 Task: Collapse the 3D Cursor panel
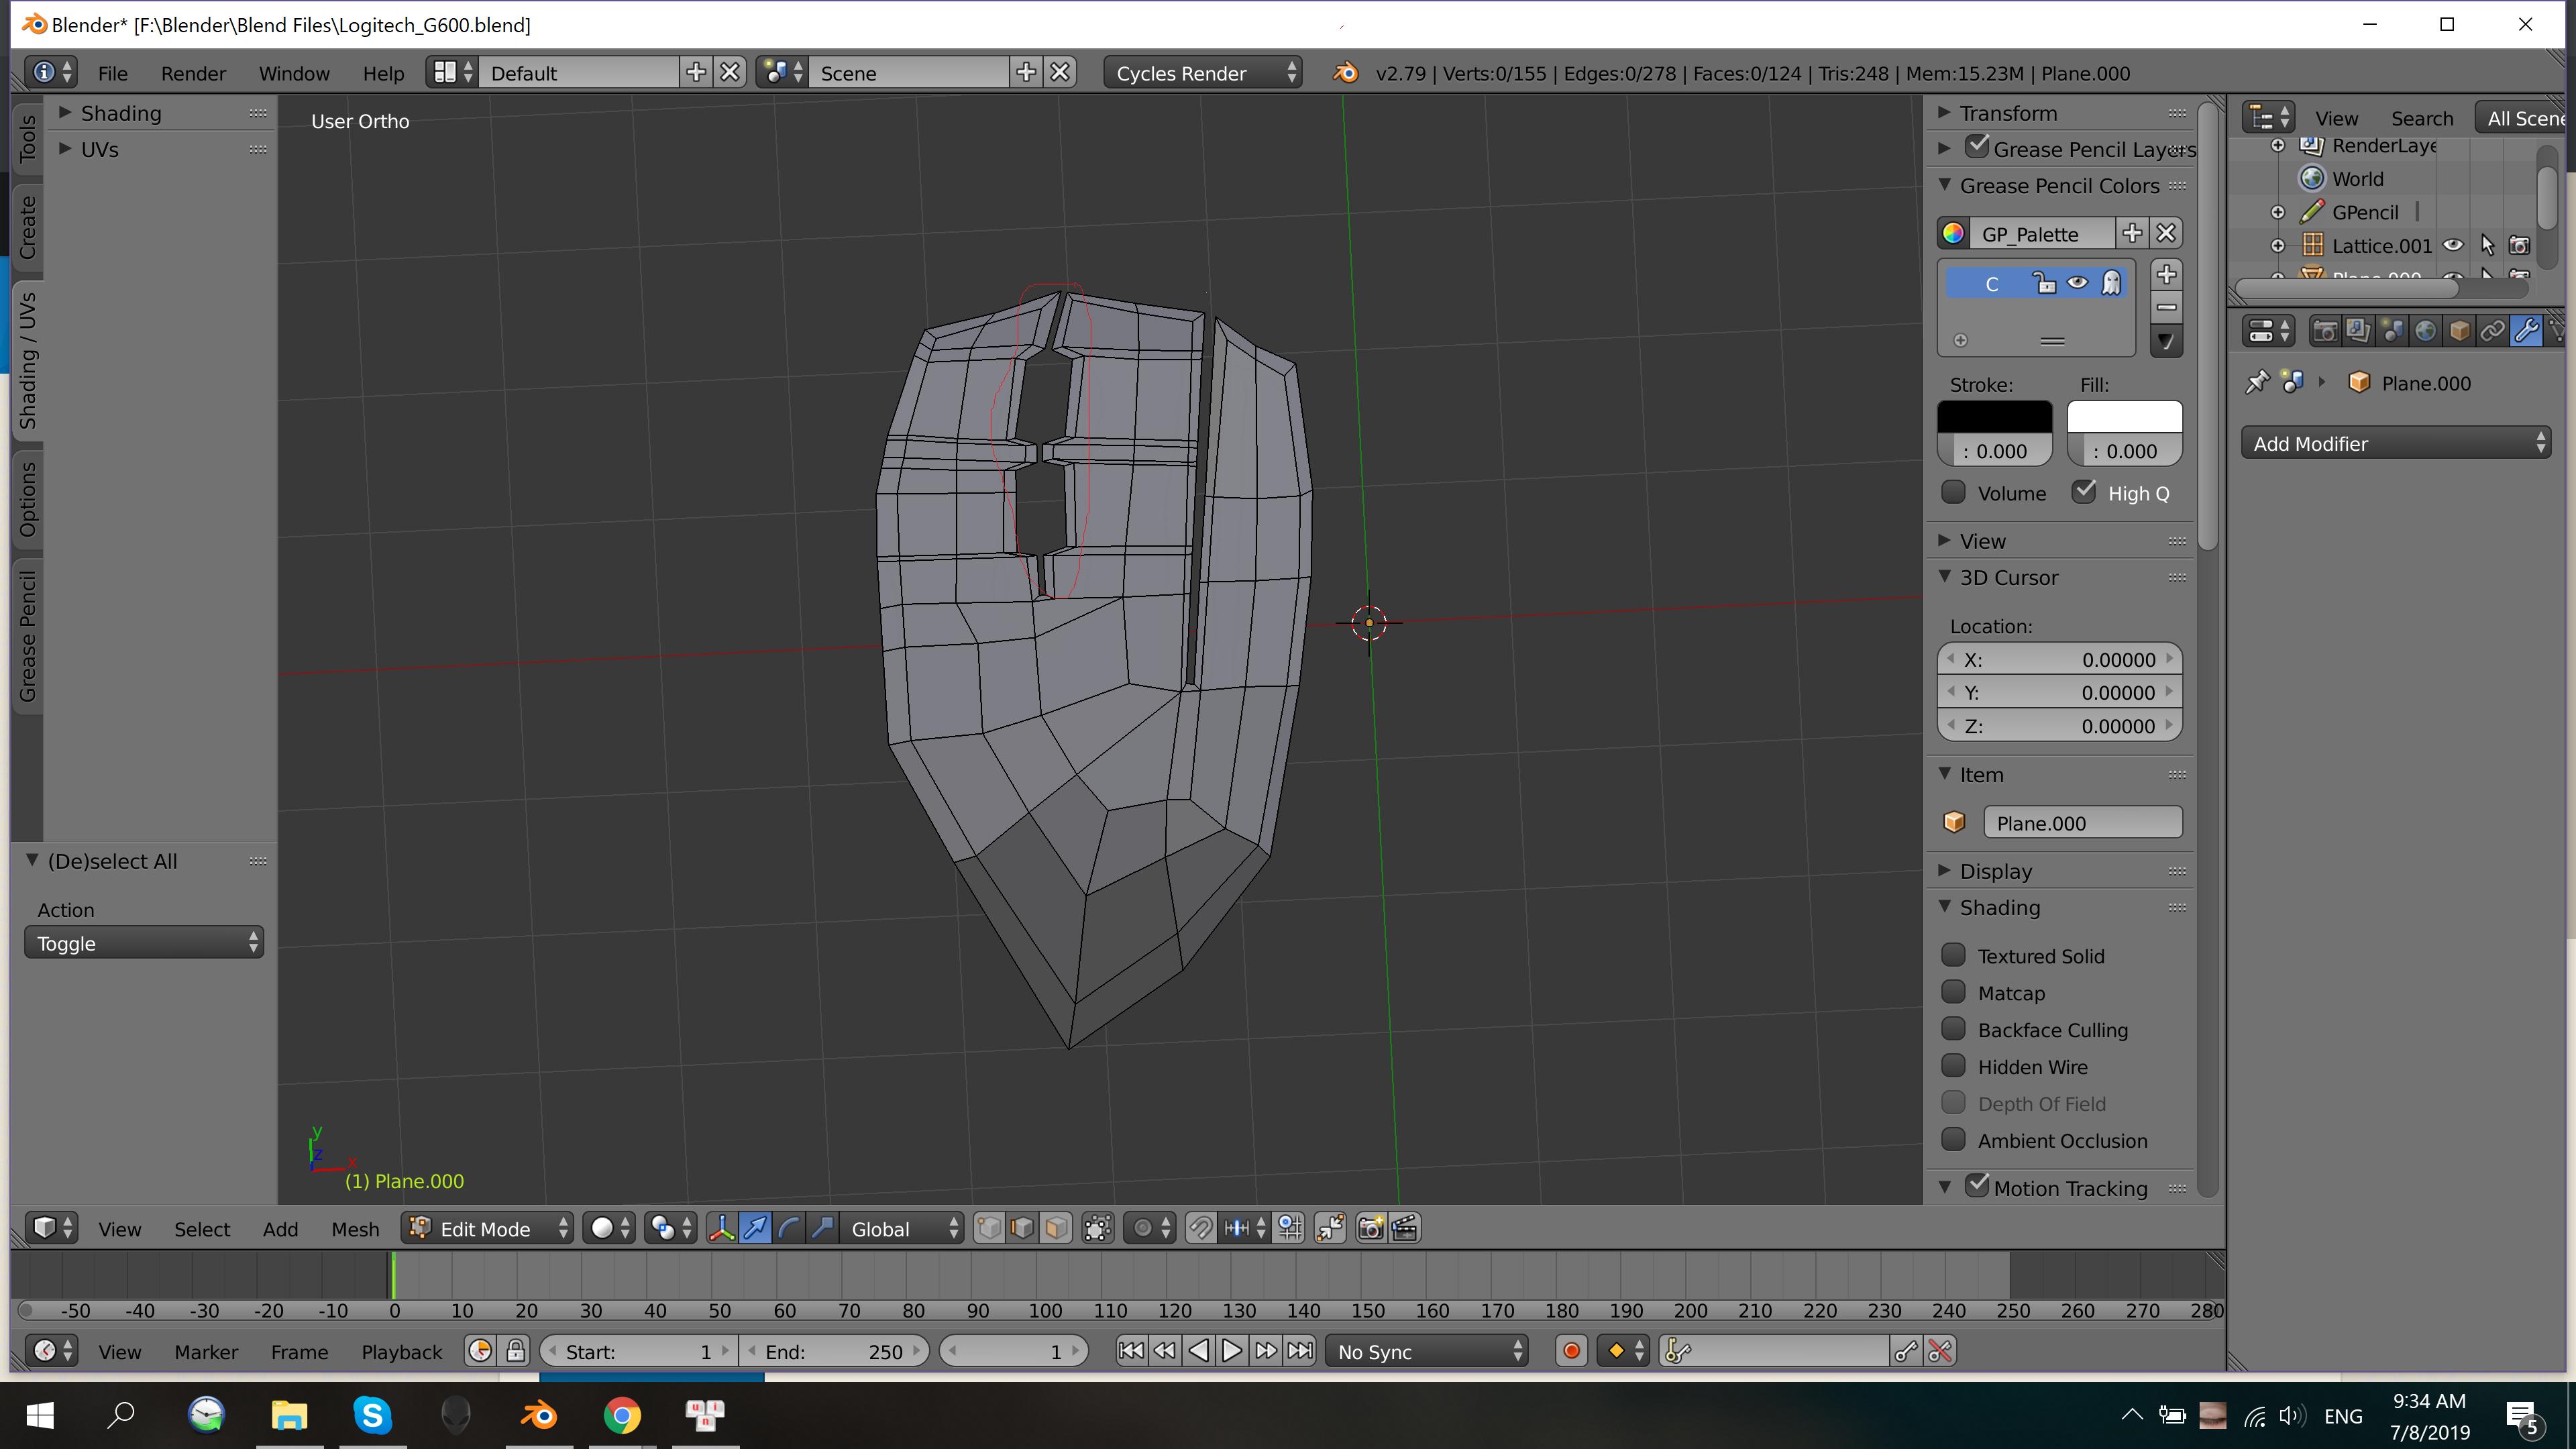click(x=1945, y=577)
